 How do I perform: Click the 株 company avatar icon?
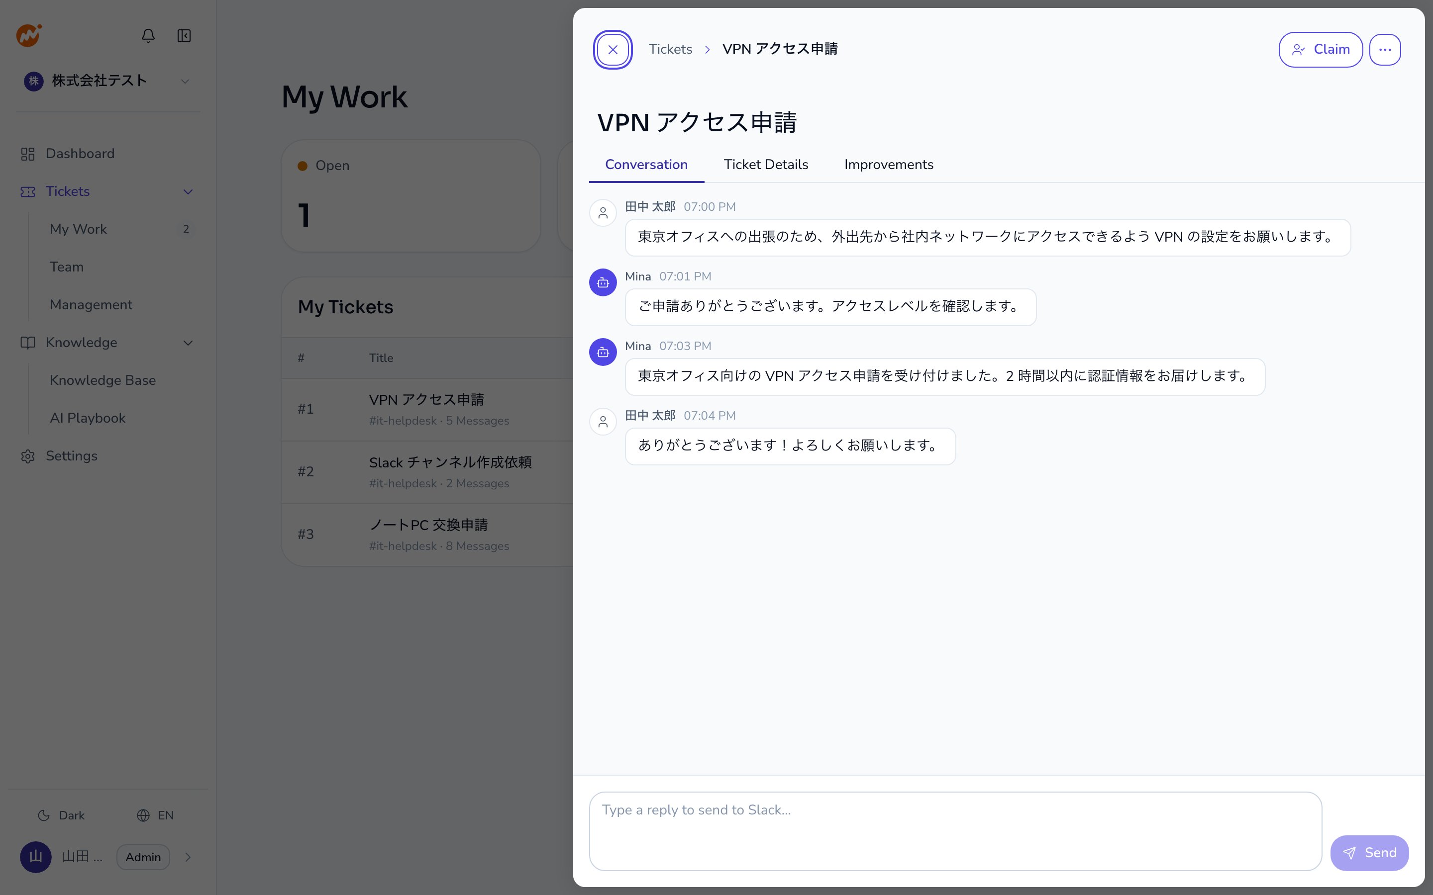tap(34, 81)
